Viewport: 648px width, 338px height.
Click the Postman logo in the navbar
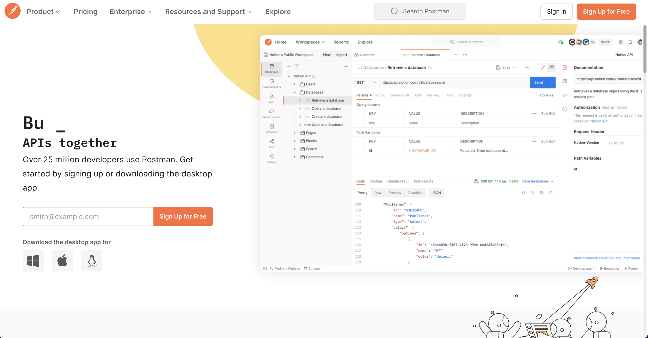(x=13, y=11)
